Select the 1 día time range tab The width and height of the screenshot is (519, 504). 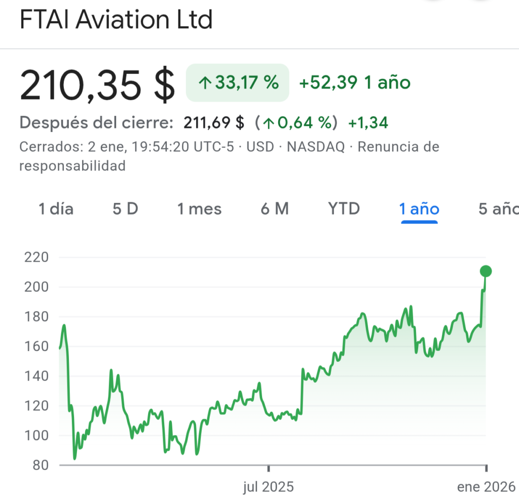click(56, 209)
